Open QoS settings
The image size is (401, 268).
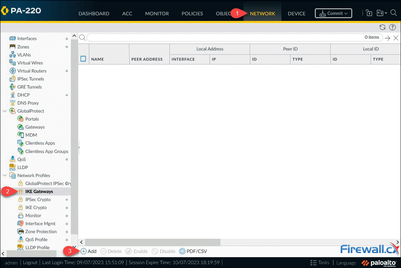(22, 159)
